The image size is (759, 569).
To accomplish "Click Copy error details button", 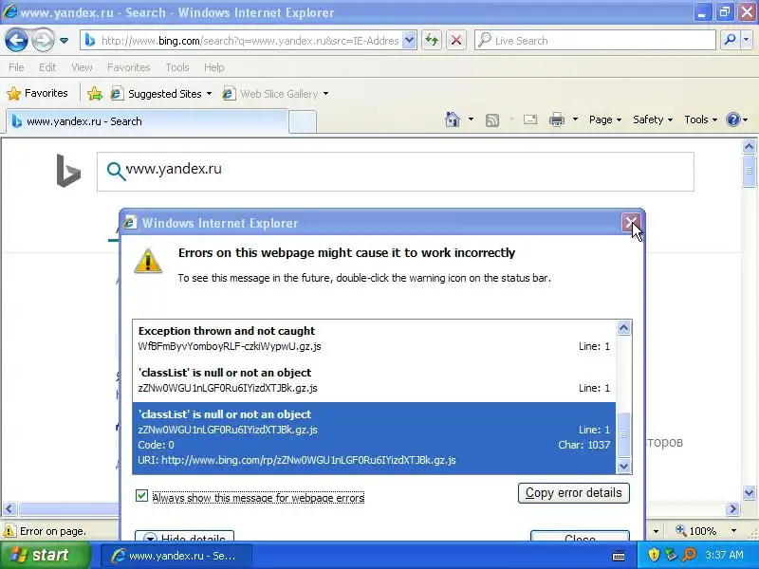I will pyautogui.click(x=574, y=492).
